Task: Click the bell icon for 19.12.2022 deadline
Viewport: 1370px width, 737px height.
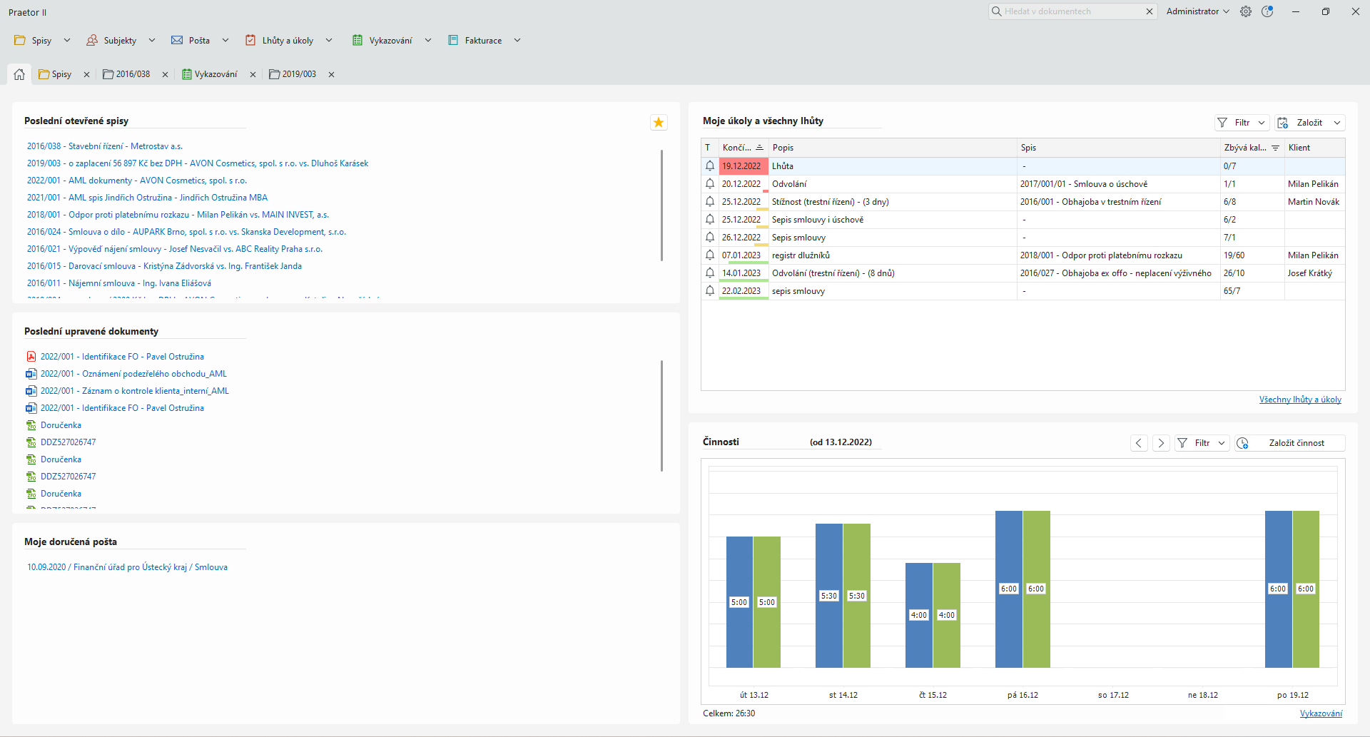Action: pyautogui.click(x=710, y=166)
